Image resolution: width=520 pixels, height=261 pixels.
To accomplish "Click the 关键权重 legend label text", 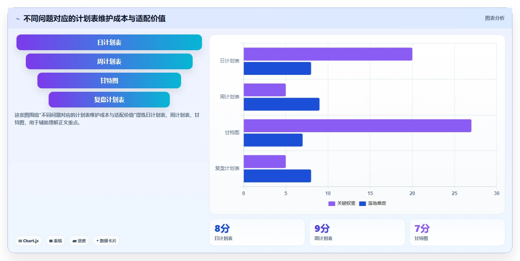I will 346,203.
